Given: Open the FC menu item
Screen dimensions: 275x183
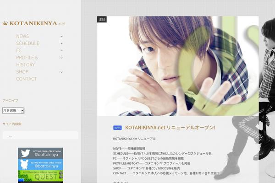Looking at the screenshot, I should pyautogui.click(x=19, y=50).
